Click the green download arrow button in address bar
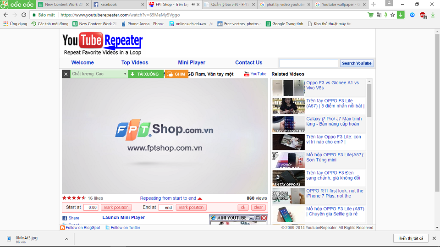The height and width of the screenshot is (247, 440). pos(401,15)
